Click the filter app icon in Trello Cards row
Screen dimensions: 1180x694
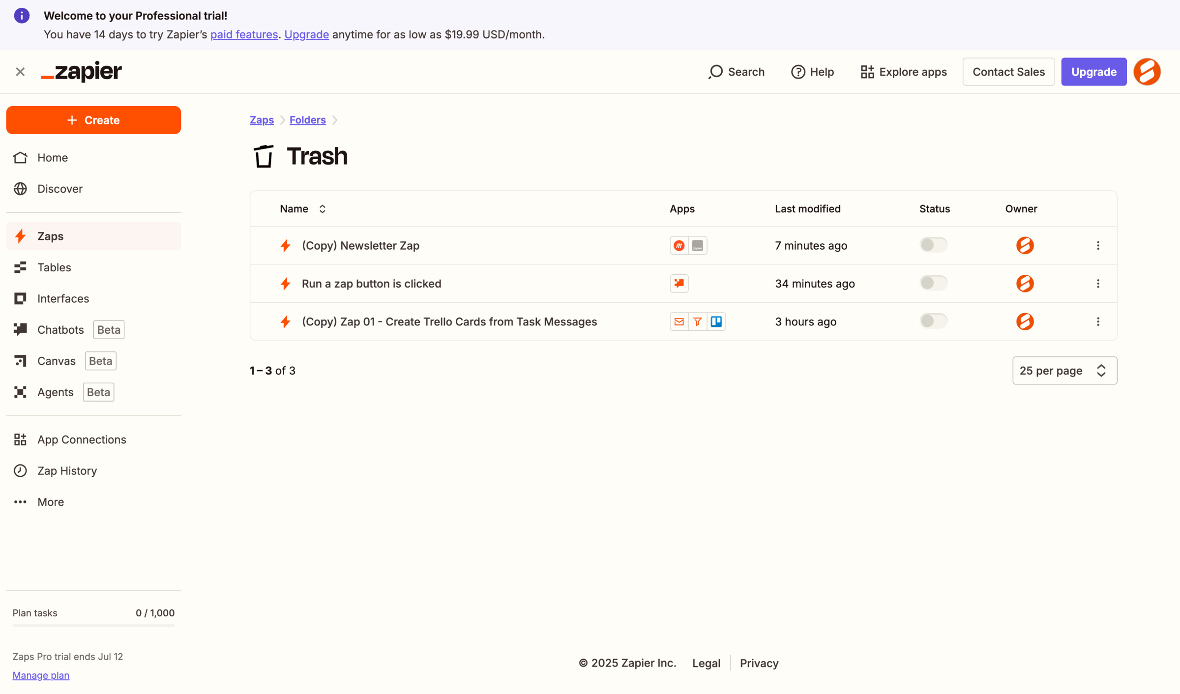[x=698, y=322]
